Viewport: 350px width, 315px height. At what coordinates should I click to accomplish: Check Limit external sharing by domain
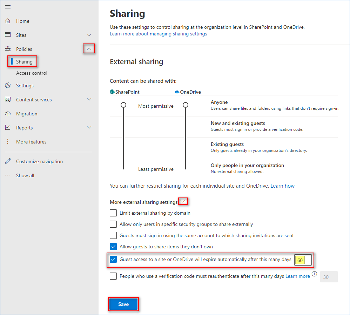point(113,213)
